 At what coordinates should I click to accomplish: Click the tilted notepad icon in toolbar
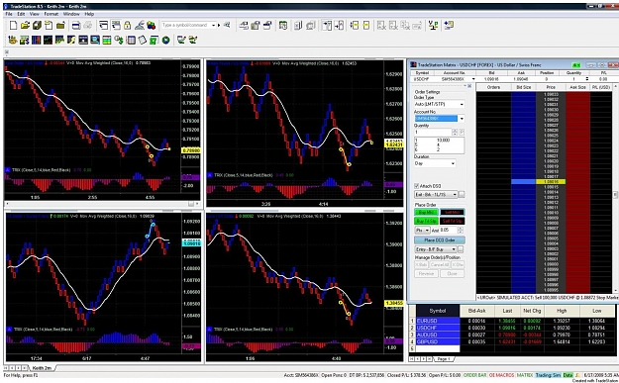(142, 40)
